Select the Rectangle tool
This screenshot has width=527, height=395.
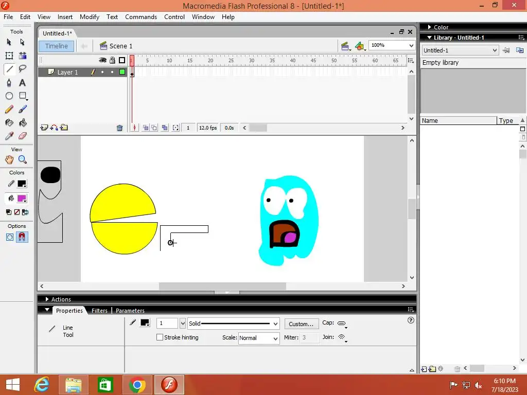point(22,96)
